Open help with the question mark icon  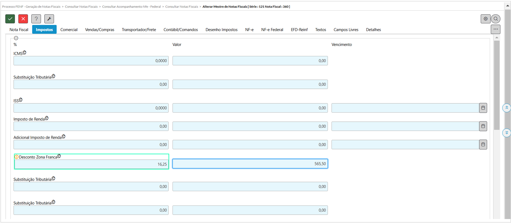tap(36, 19)
